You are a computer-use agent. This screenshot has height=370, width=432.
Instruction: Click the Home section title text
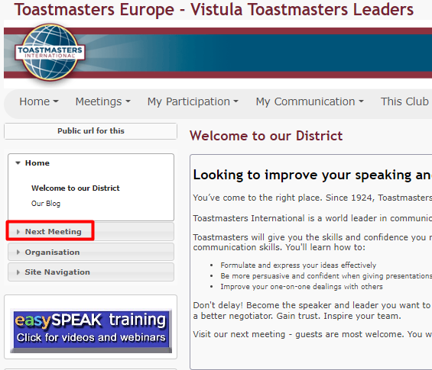37,163
